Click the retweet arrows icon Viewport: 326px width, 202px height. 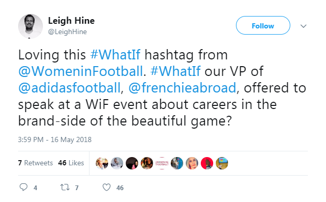pyautogui.click(x=65, y=187)
